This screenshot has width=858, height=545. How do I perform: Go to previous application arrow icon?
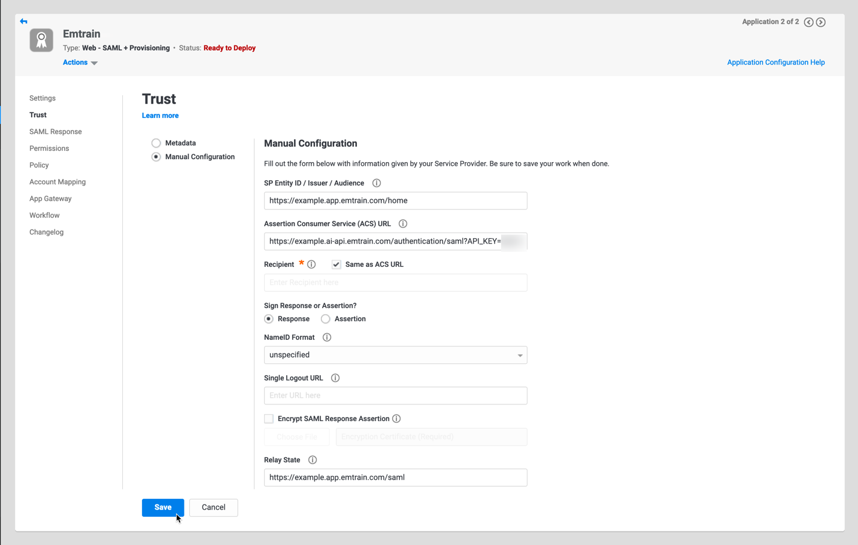[808, 22]
